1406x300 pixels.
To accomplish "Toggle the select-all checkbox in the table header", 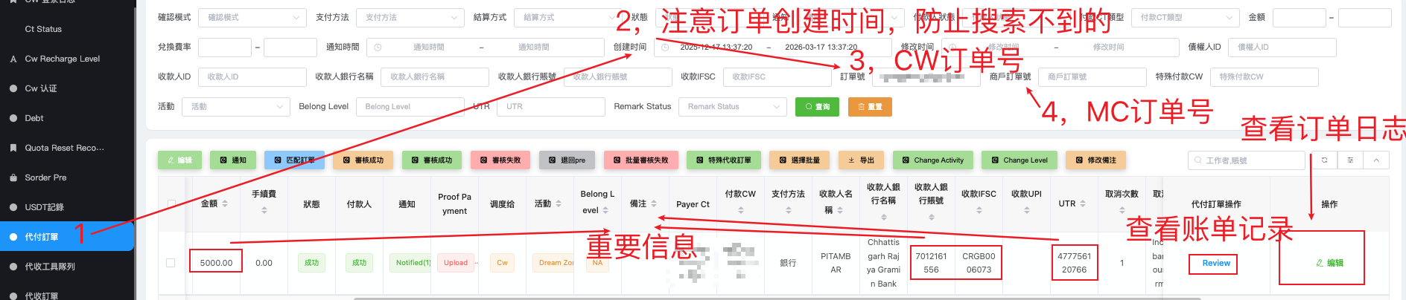I will (x=171, y=203).
